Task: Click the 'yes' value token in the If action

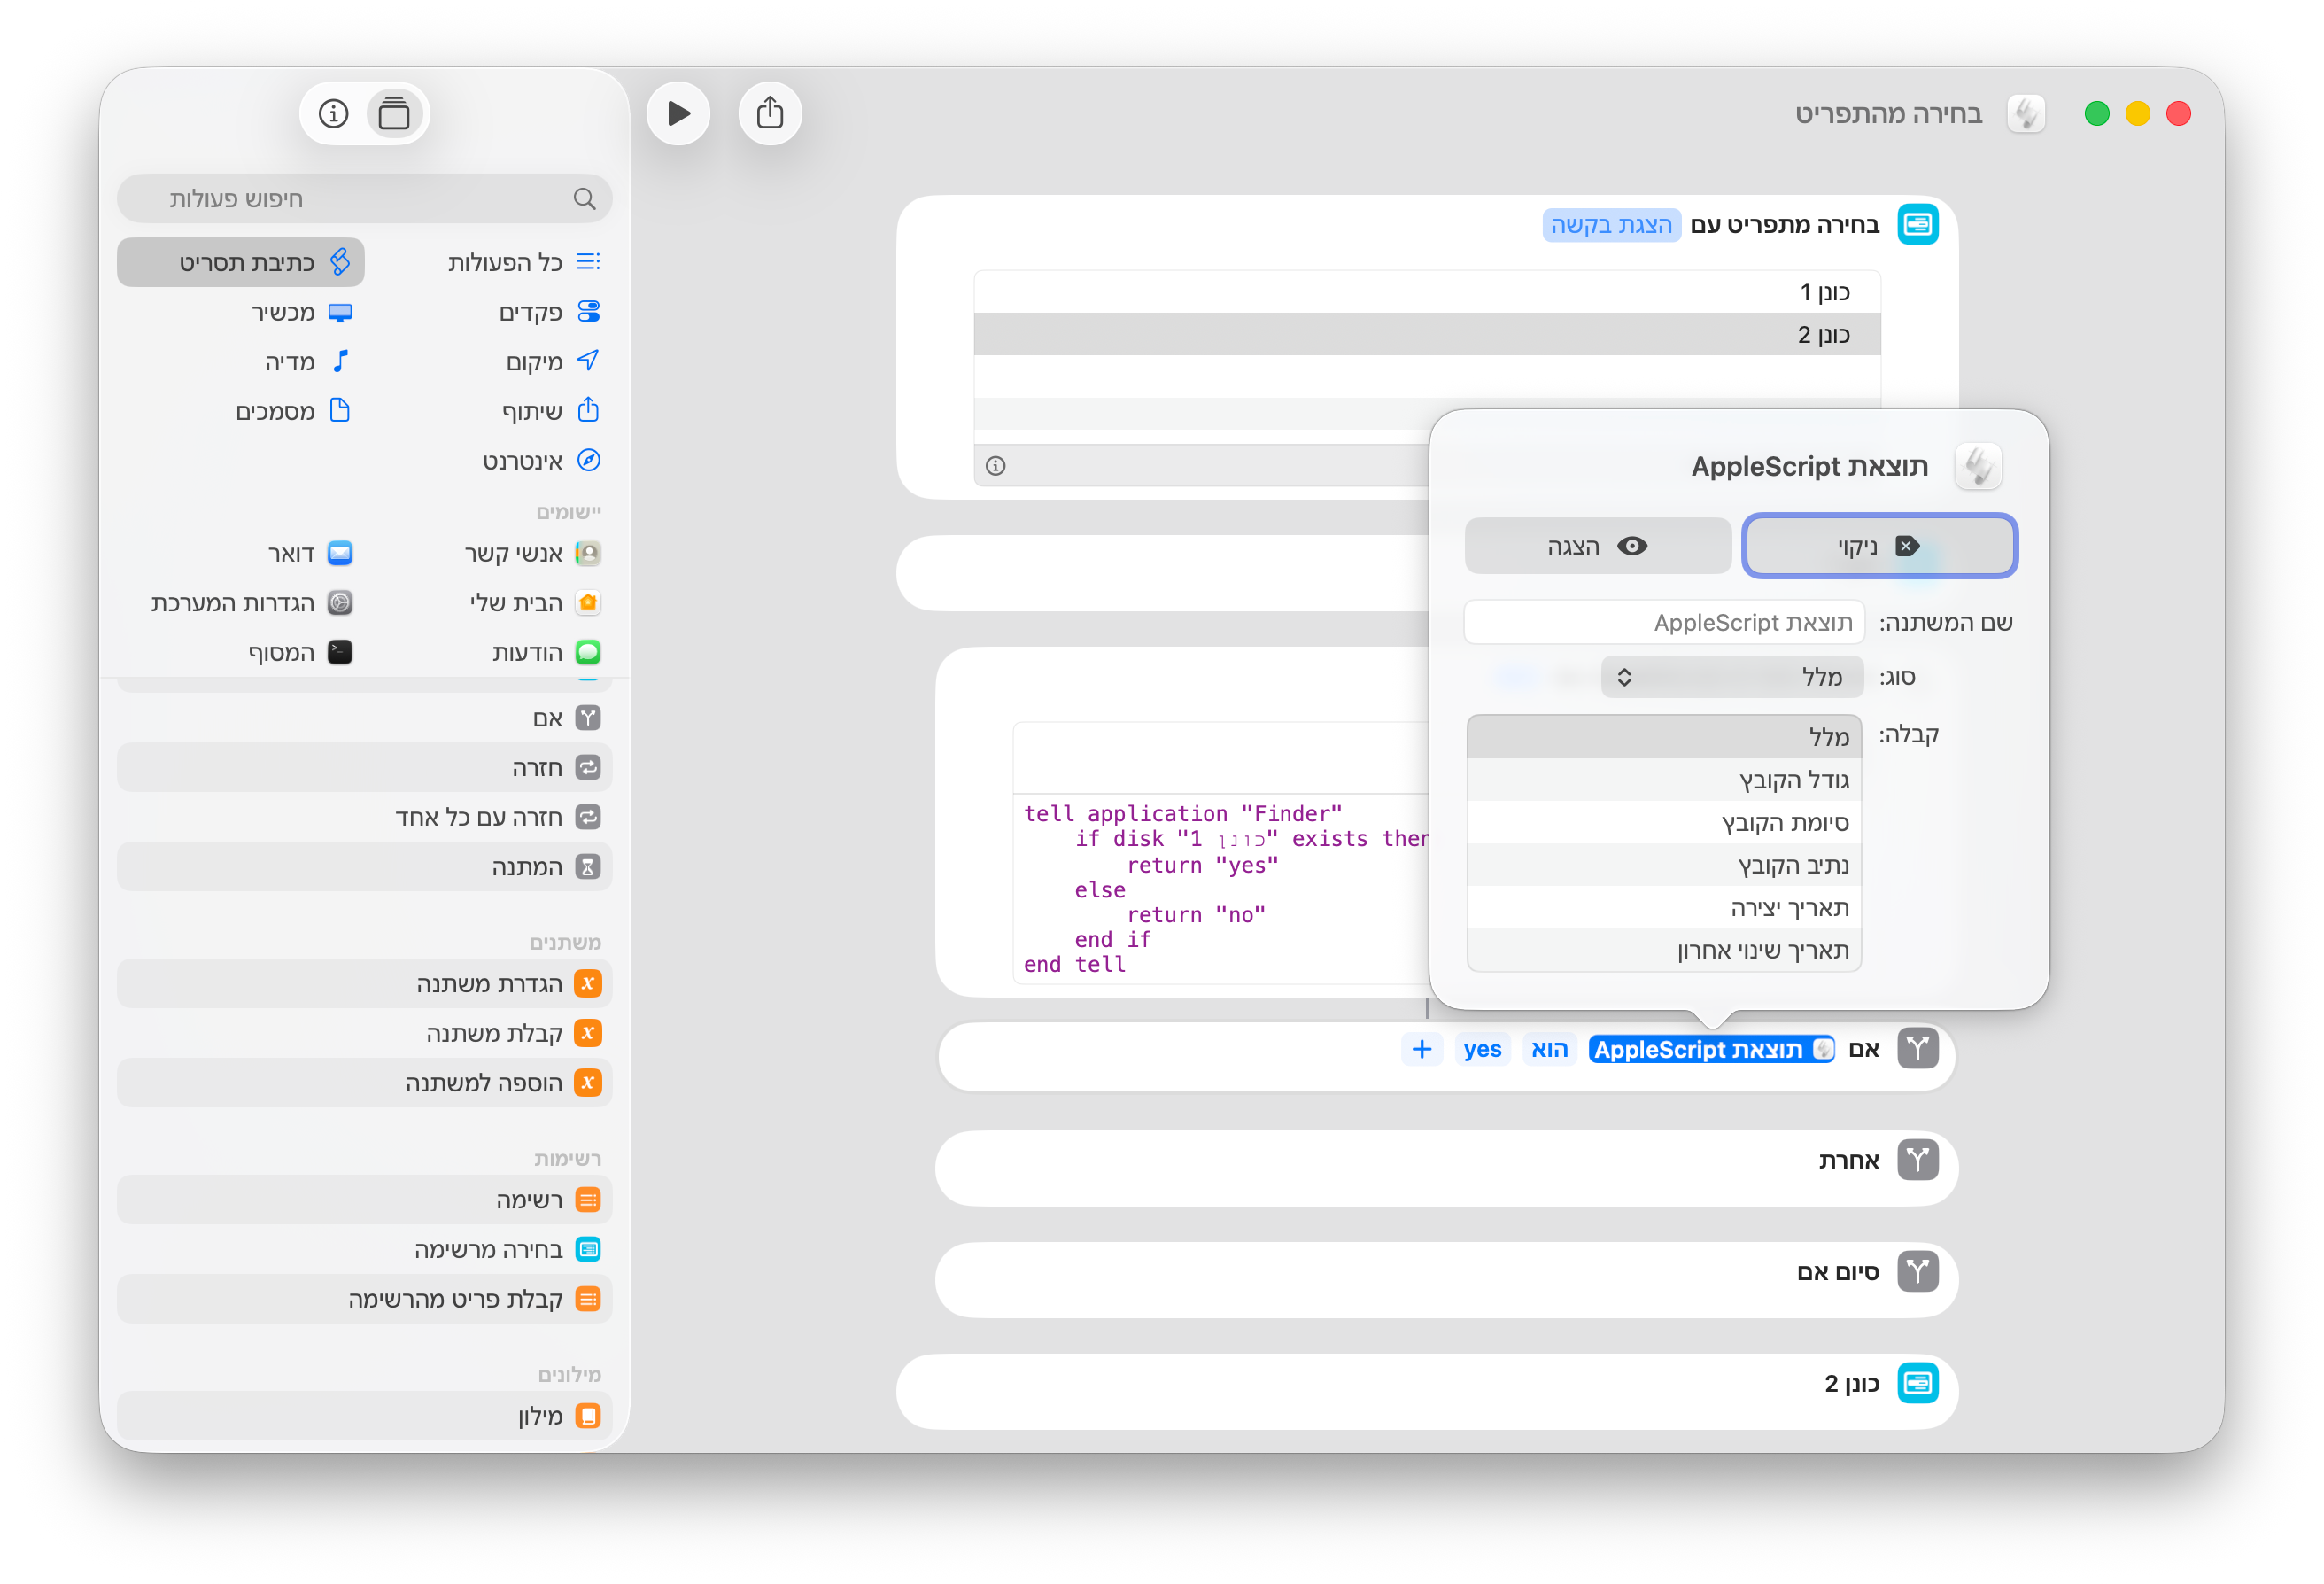Action: (x=1482, y=1049)
